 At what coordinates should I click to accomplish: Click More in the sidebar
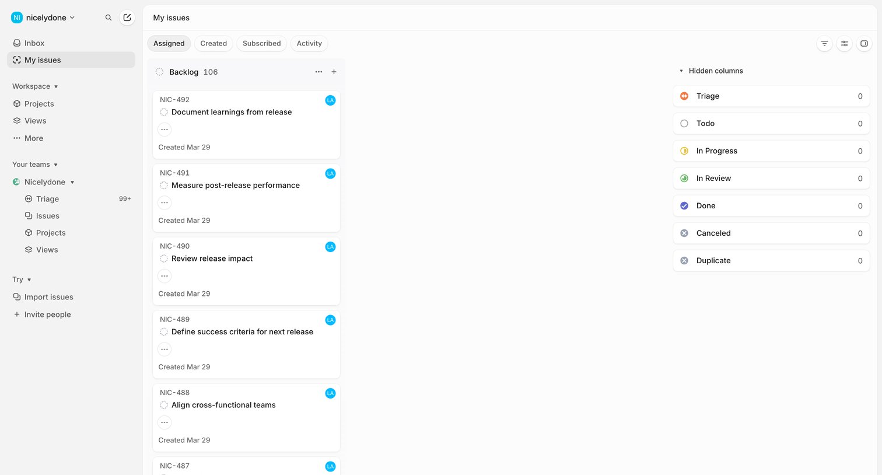[x=71, y=138]
